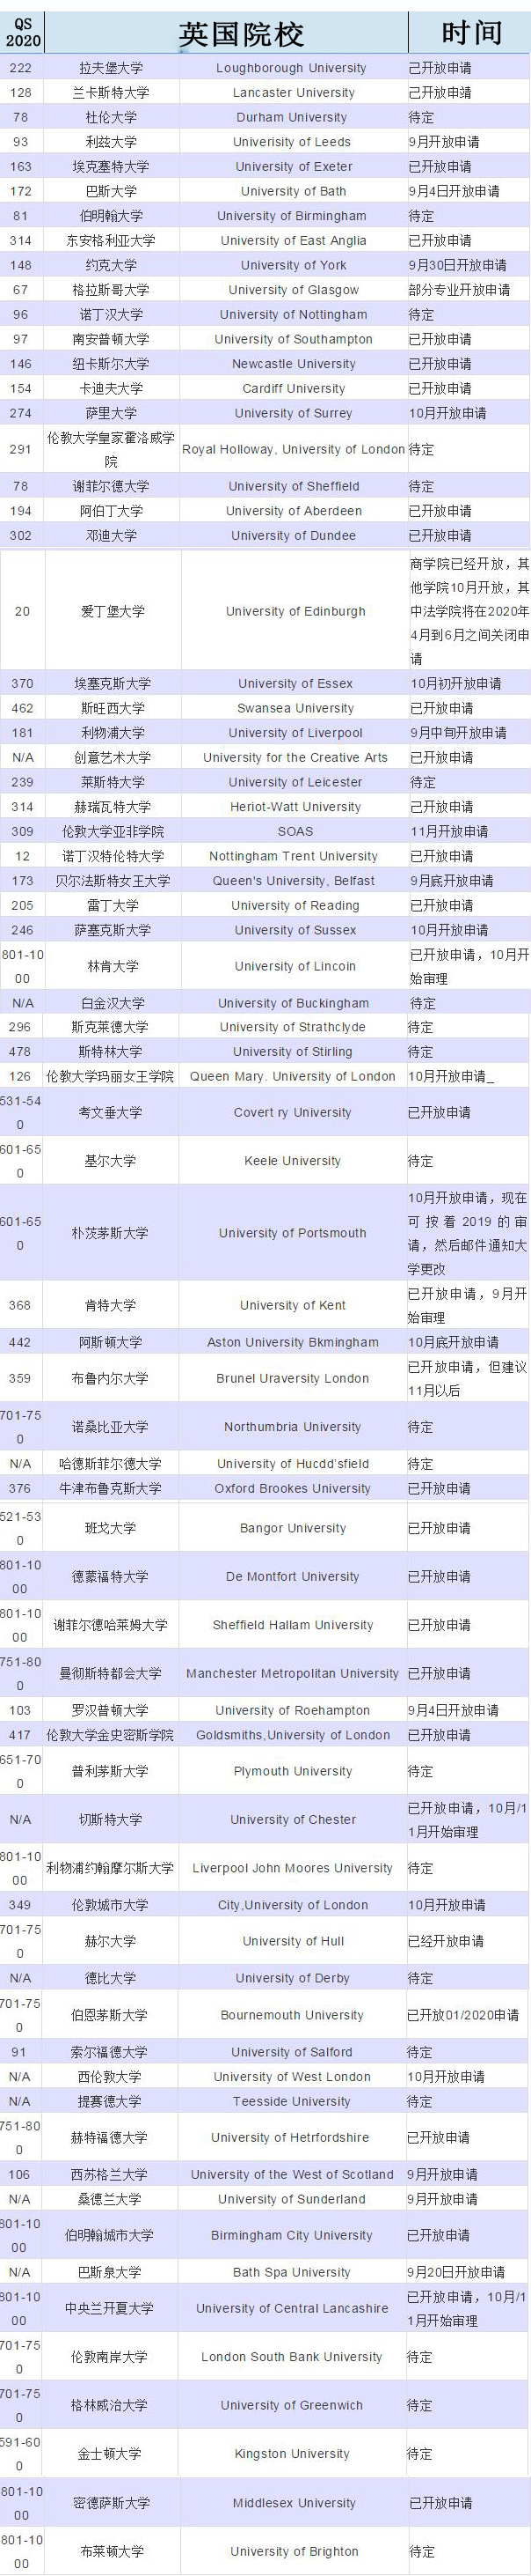Click the 9月20日开放申请 cell for Bath Spa
This screenshot has width=531, height=2576.
[456, 2272]
